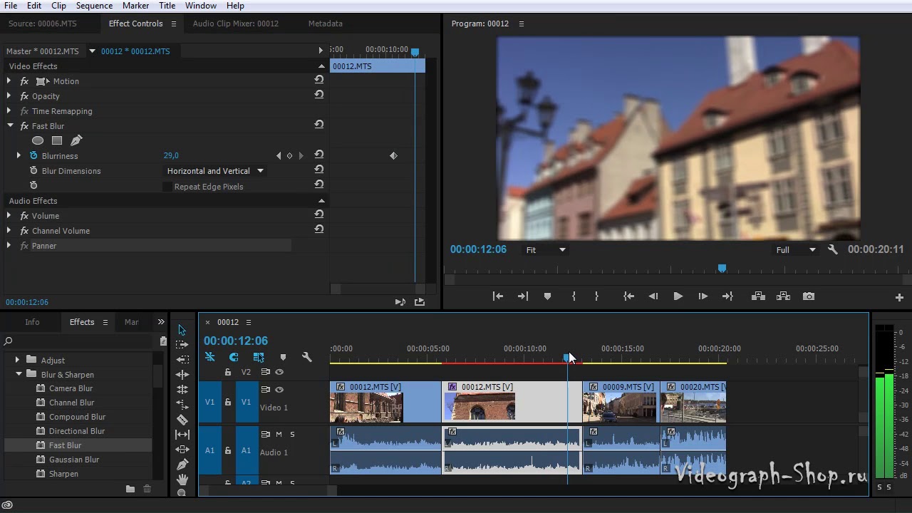
Task: Switch to Audio Clip Mixer tab
Action: point(235,24)
